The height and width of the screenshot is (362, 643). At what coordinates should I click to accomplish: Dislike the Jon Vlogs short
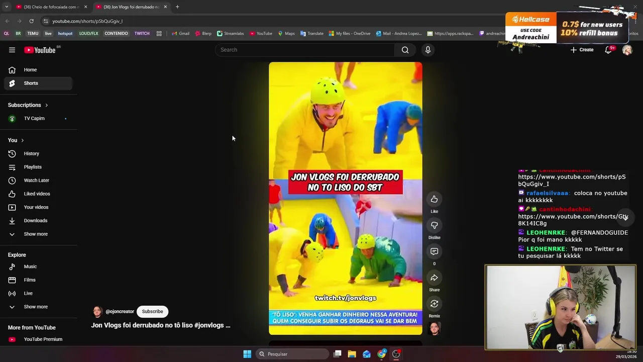(x=435, y=225)
